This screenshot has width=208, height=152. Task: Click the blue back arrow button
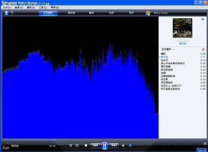pos(6,13)
